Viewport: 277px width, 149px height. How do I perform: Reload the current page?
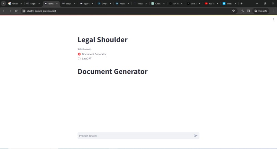tap(16, 11)
